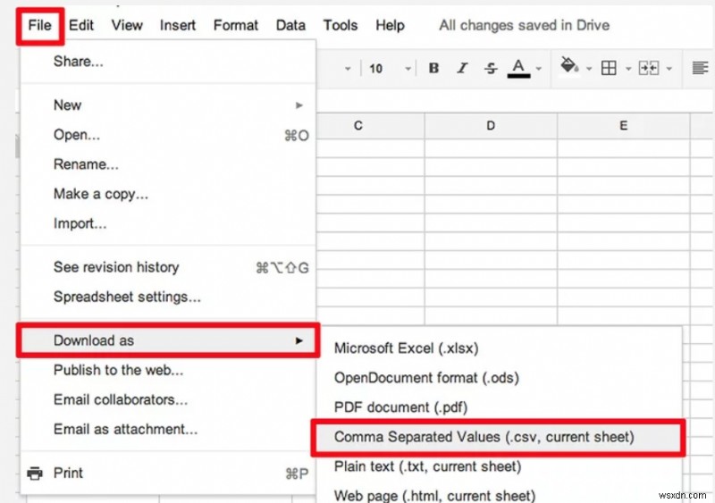
Task: Download as Microsoft Excel (.xlsx)
Action: [500, 348]
